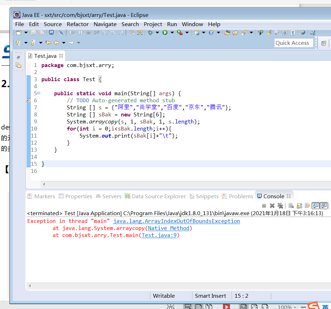Open the Window menu
Viewport: 331px width, 309px height.
[x=193, y=24]
